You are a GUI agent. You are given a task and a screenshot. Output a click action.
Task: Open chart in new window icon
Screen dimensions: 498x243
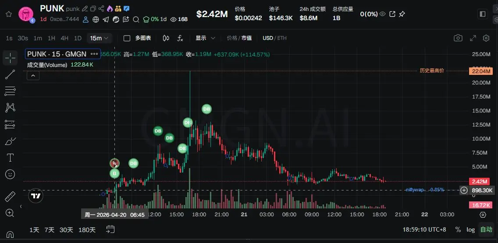(392, 14)
